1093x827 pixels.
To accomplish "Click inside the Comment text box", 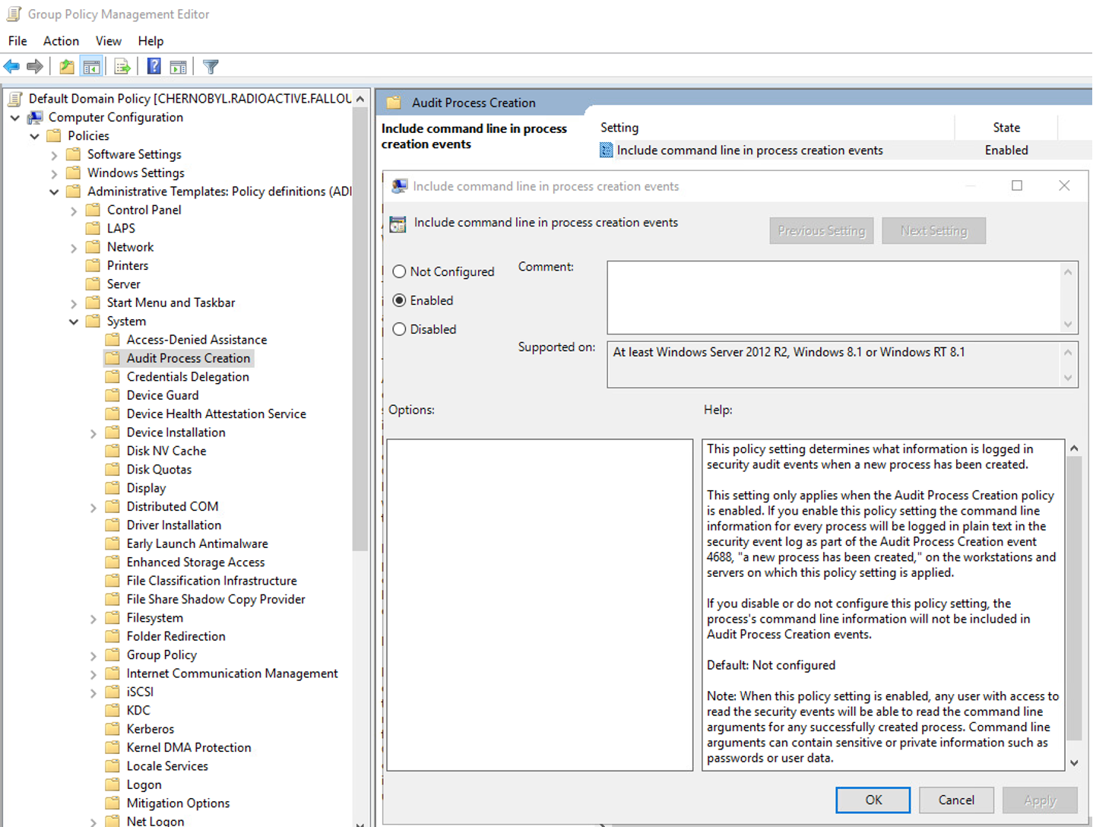I will pos(832,297).
